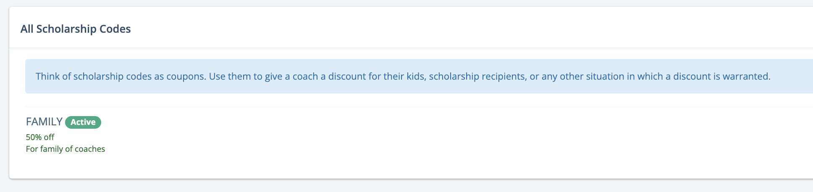Click the "All Scholarship Codes" heading
Image resolution: width=813 pixels, height=192 pixels.
[x=76, y=29]
